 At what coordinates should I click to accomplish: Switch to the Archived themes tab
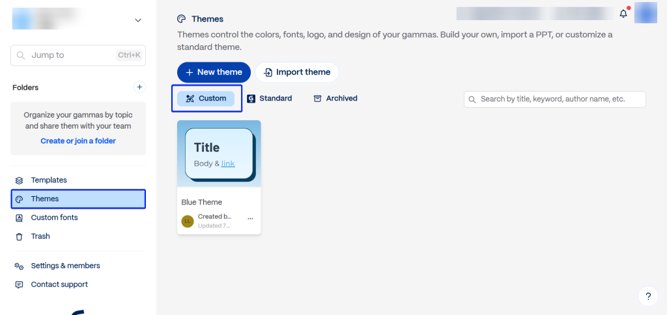coord(335,99)
